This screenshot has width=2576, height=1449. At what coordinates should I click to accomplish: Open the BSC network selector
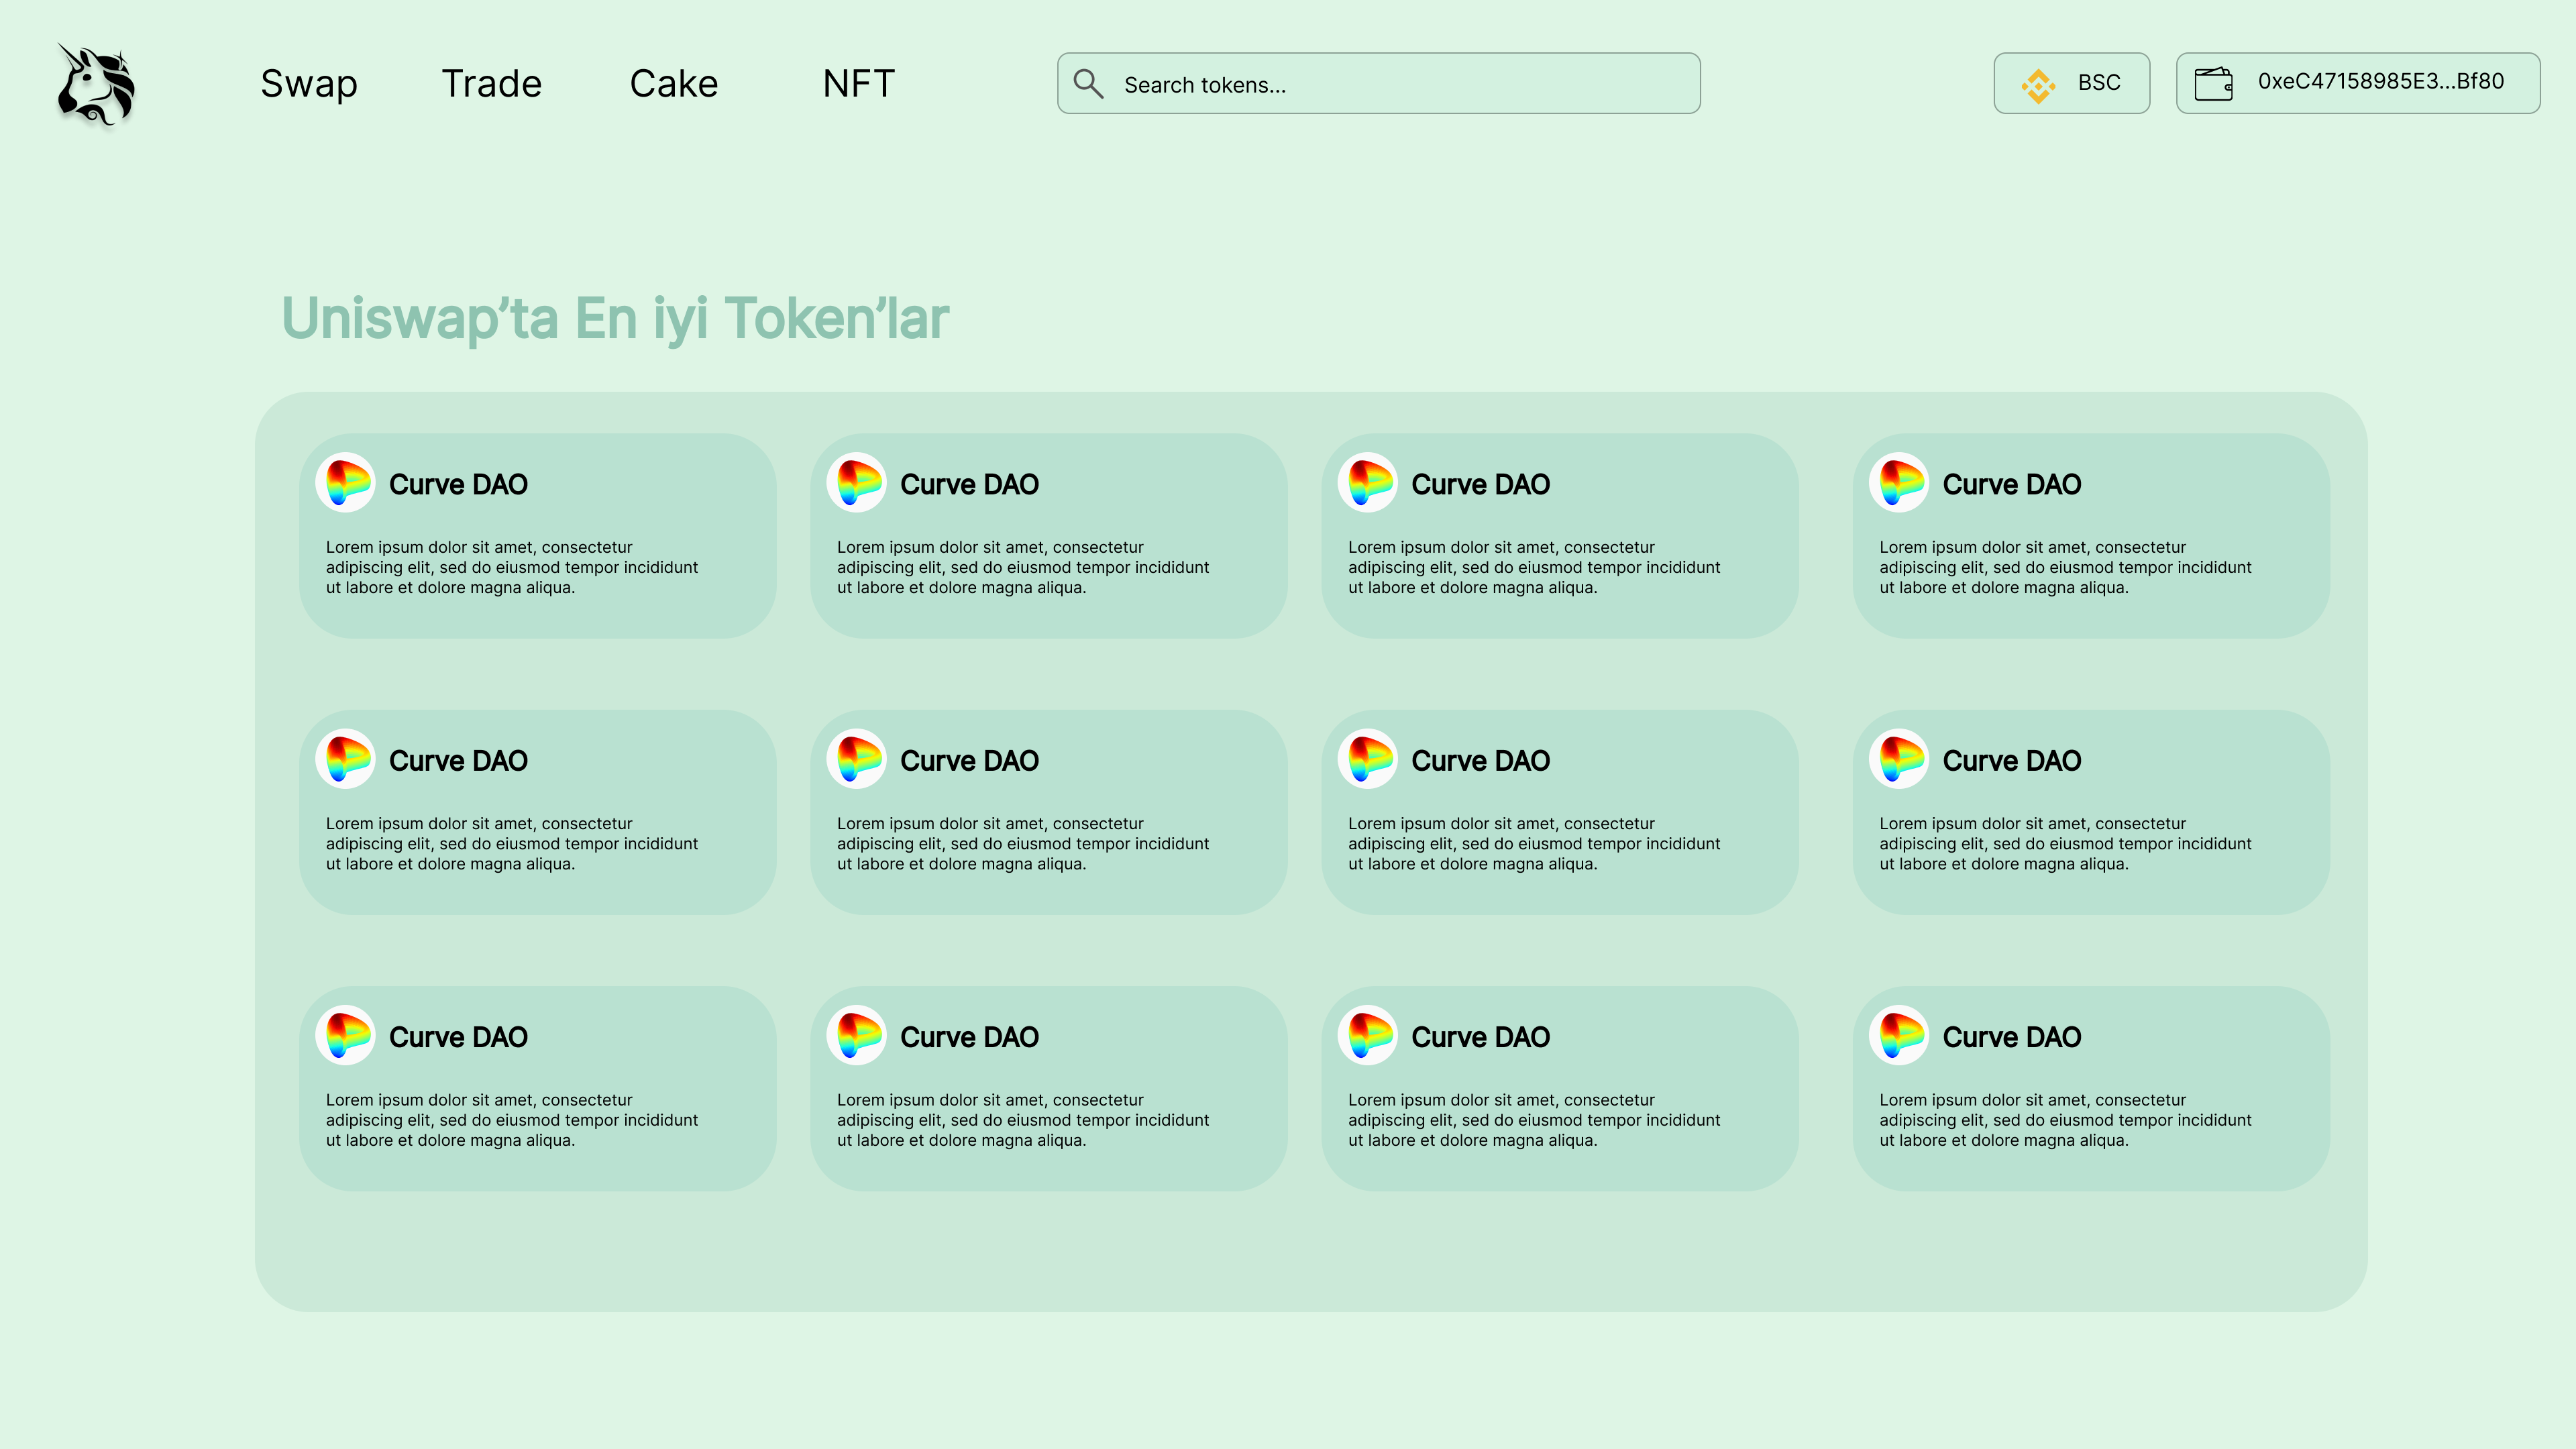click(2072, 84)
